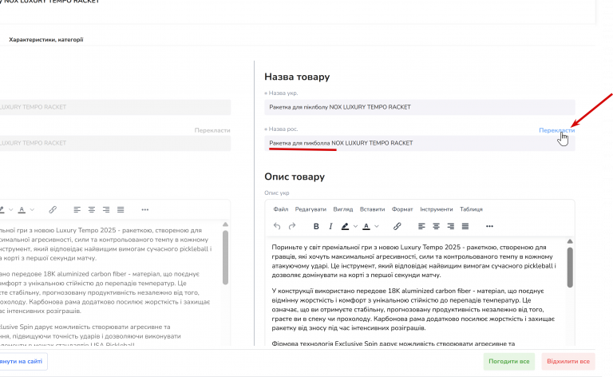Viewport: 613px width, 377px height.
Task: Undo in right description editor
Action: click(277, 226)
